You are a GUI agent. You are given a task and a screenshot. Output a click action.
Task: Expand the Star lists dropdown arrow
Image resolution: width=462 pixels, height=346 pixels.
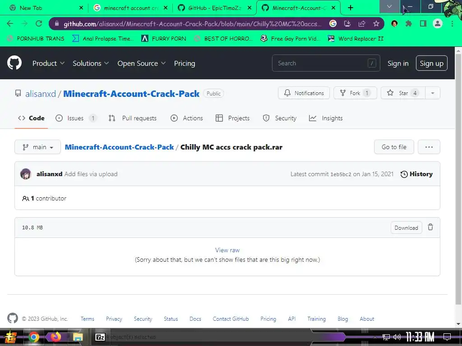(433, 93)
